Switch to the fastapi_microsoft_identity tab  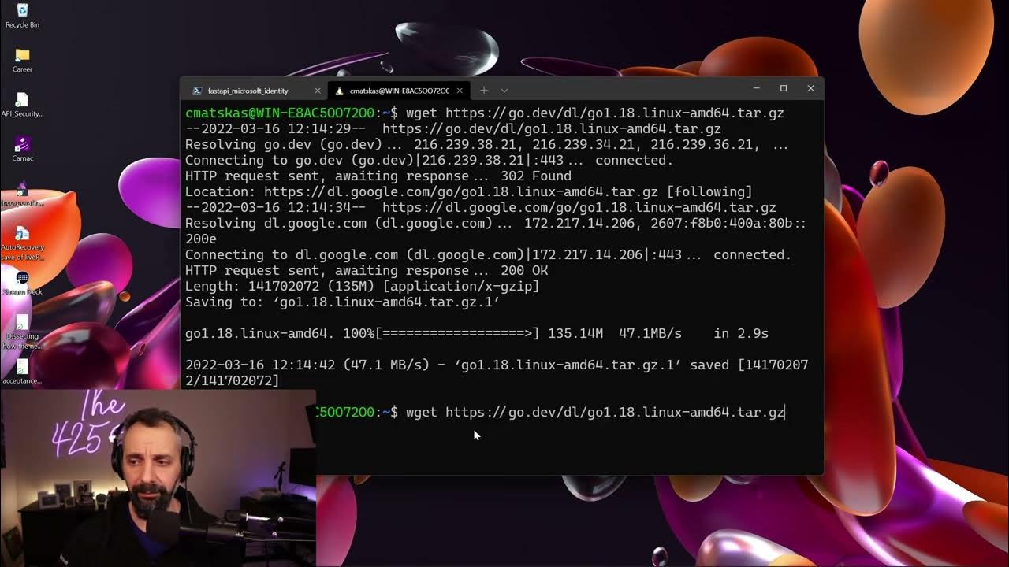coord(248,91)
